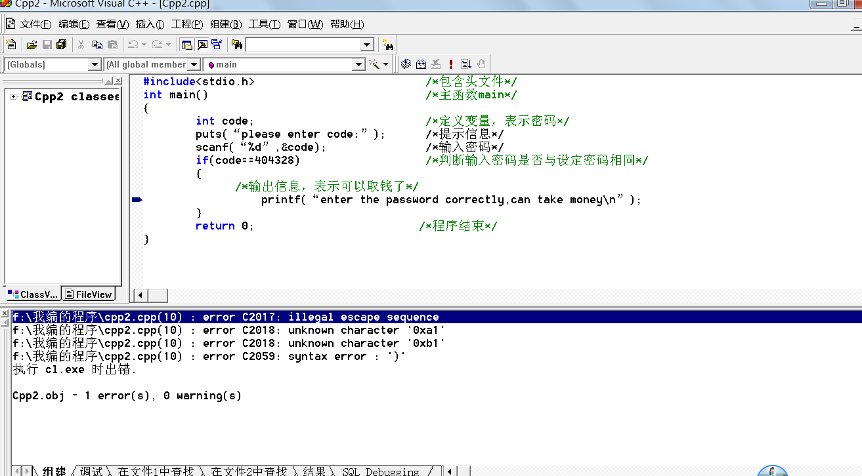The width and height of the screenshot is (862, 476).
Task: Click the Go debug icon
Action: (x=466, y=64)
